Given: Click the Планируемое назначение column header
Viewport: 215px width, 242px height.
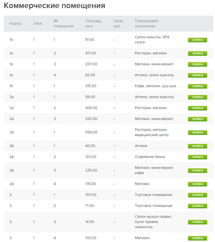Looking at the screenshot, I should click(146, 24).
